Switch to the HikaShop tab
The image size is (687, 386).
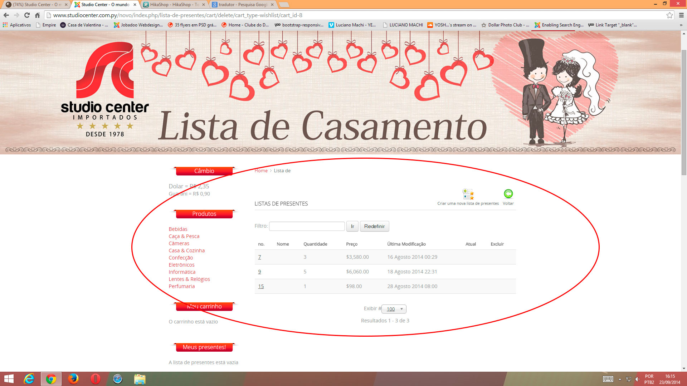[174, 5]
